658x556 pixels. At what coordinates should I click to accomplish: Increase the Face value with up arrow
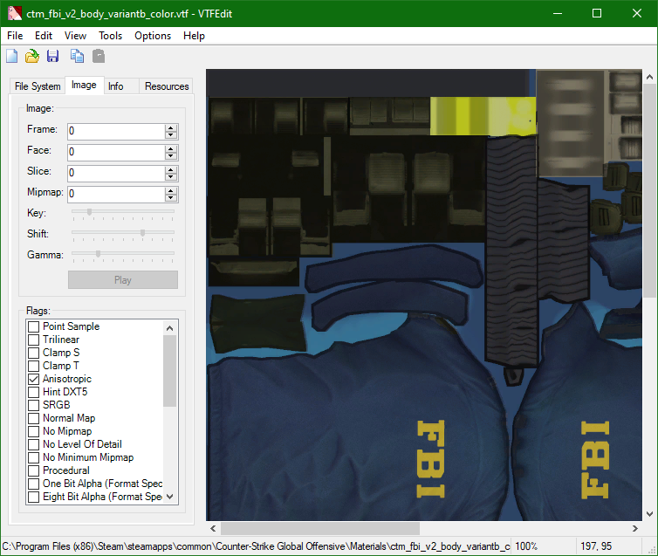click(170, 148)
